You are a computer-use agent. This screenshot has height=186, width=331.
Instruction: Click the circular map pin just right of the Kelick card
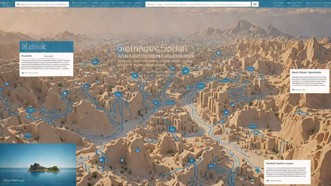96,62
